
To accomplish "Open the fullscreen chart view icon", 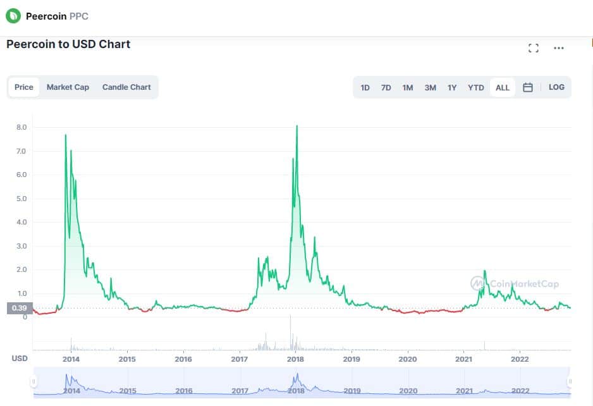I will (533, 48).
